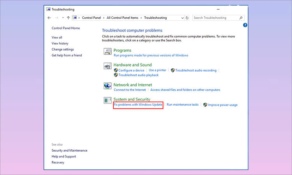This screenshot has width=292, height=175.
Task: Select Improve power usage
Action: 223,105
